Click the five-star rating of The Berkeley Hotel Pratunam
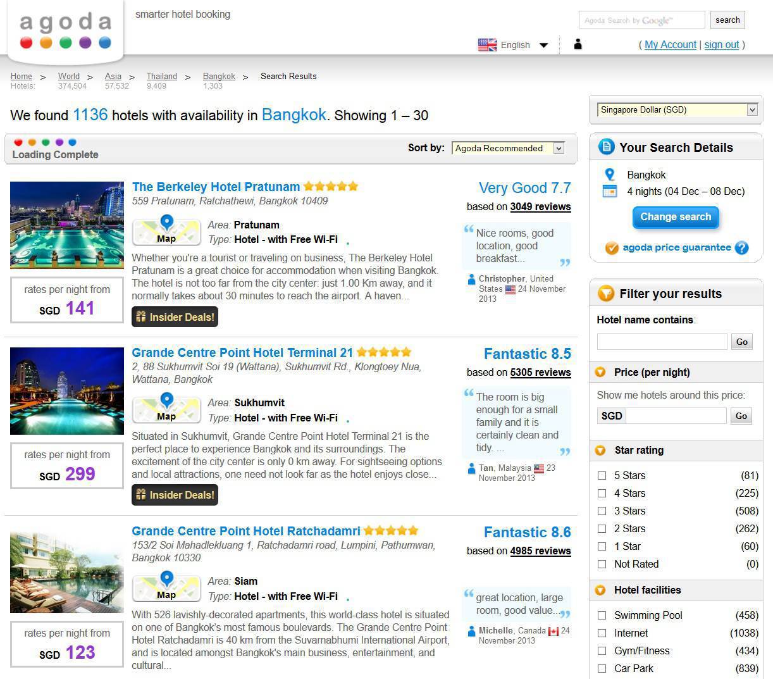Screen dimensions: 773x679 [x=331, y=187]
